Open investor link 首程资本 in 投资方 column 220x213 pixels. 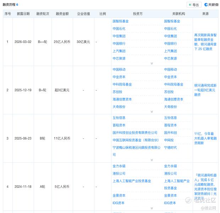tap(119, 125)
